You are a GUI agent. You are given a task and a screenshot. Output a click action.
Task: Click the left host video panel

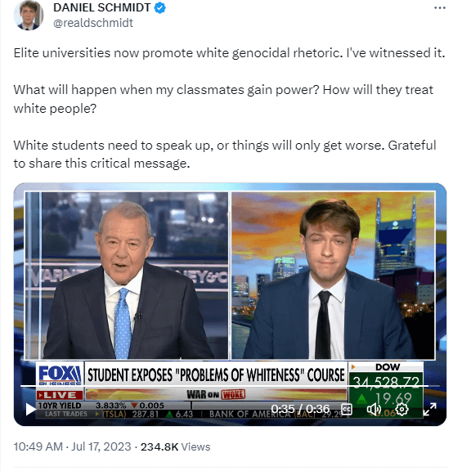pyautogui.click(x=127, y=276)
